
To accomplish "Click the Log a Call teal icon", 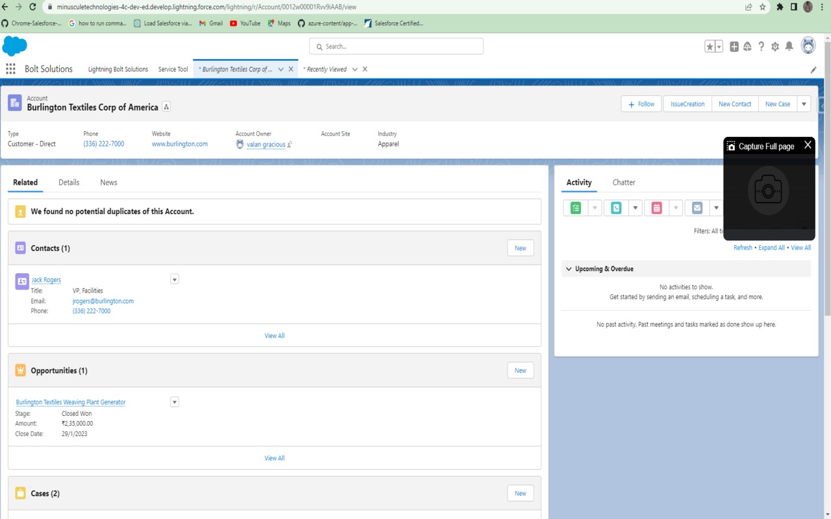I will pyautogui.click(x=616, y=208).
